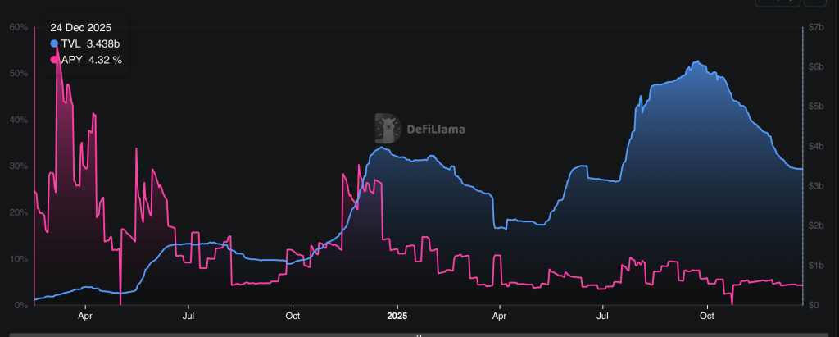Click the DefiLlama llama logo watermark
Image resolution: width=839 pixels, height=337 pixels.
[x=388, y=128]
